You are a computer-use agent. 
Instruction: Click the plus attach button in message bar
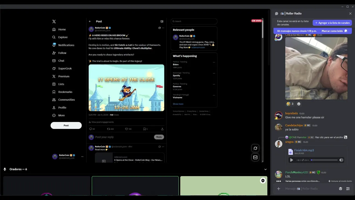click(279, 189)
